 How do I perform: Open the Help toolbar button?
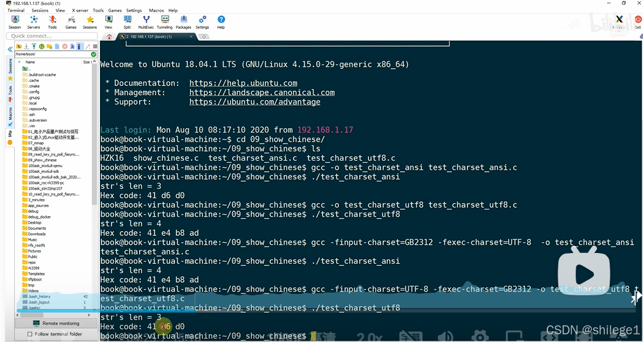[x=221, y=22]
